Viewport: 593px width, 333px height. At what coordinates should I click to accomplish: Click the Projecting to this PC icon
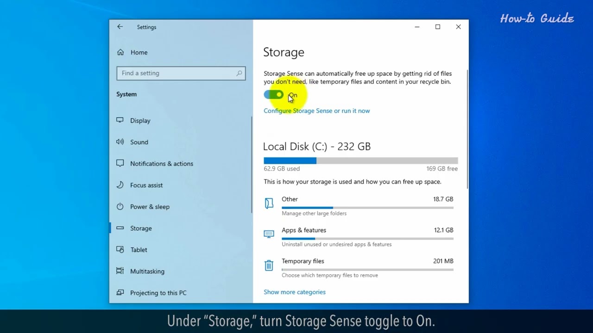120,293
